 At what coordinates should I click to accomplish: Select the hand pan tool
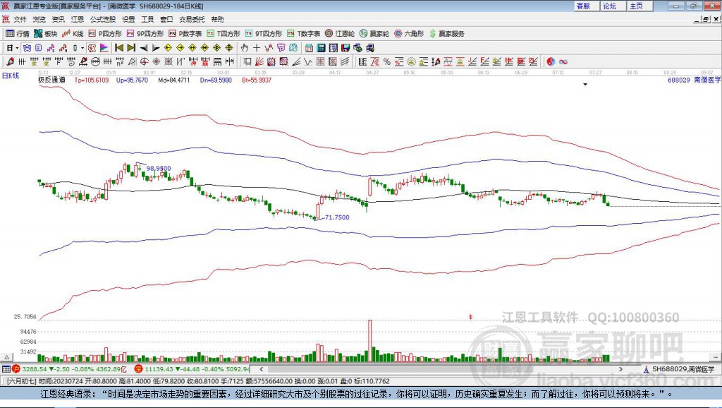coord(244,48)
